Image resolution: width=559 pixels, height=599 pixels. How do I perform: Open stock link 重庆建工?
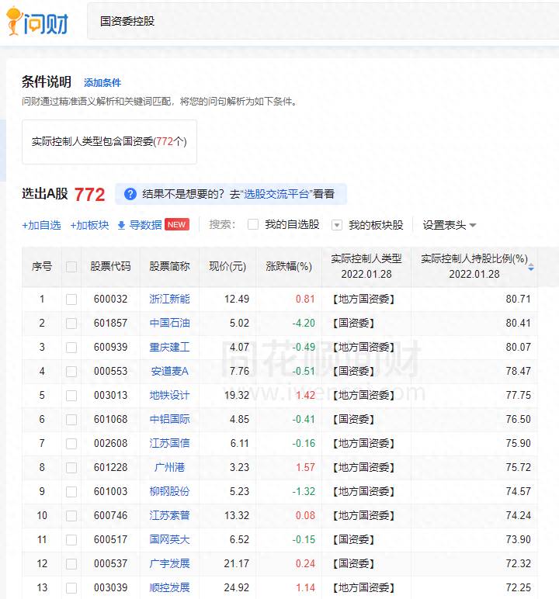coord(169,347)
